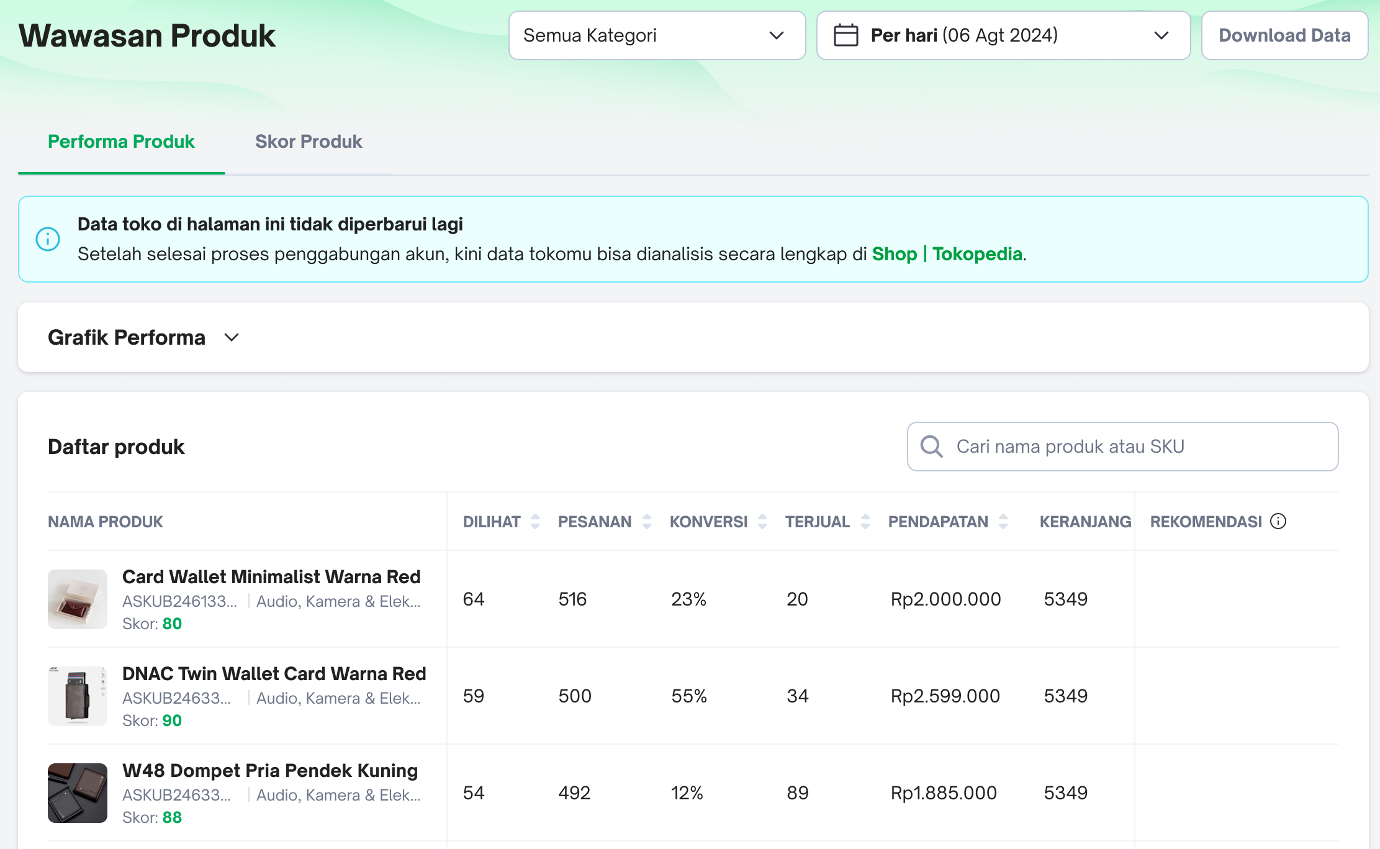The height and width of the screenshot is (849, 1380).
Task: Open Card Wallet Minimalist product thumbnail
Action: tap(78, 599)
